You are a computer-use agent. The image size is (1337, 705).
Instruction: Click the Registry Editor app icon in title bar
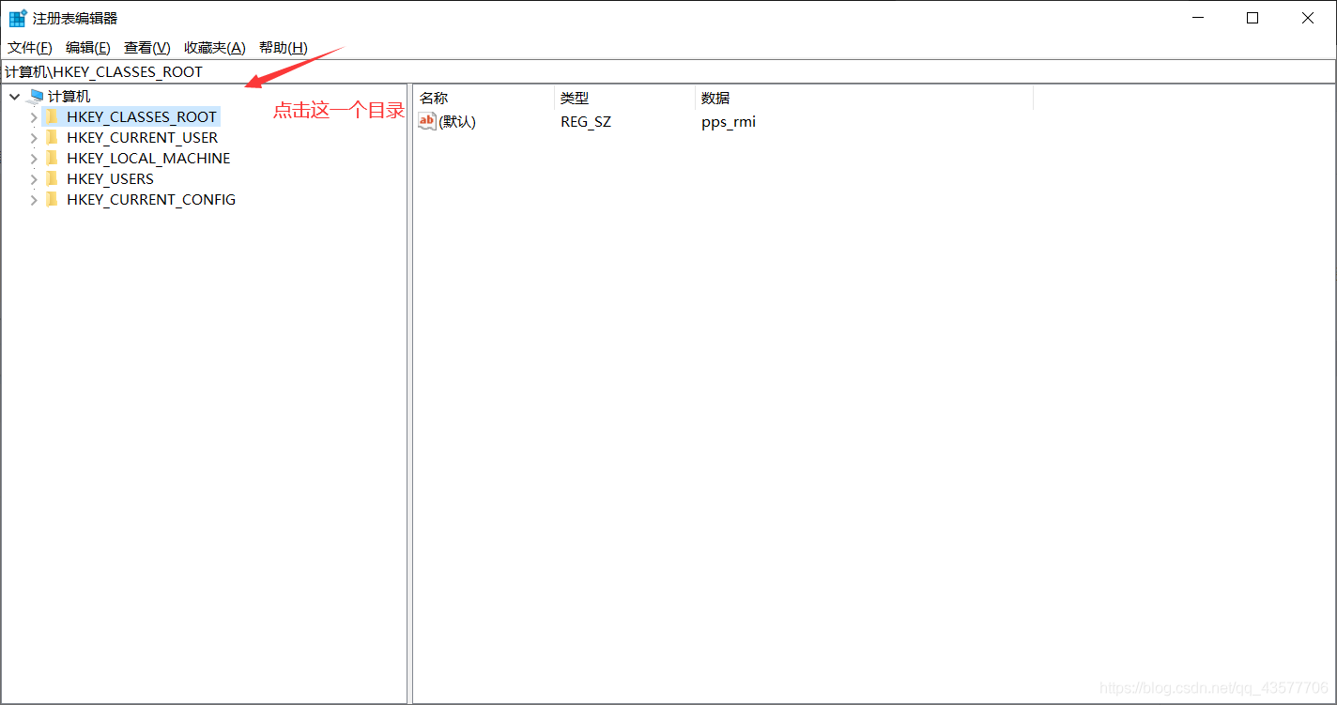coord(18,18)
